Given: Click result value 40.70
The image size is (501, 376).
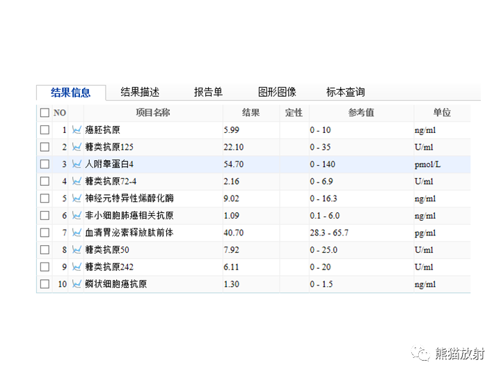Looking at the screenshot, I should (234, 233).
